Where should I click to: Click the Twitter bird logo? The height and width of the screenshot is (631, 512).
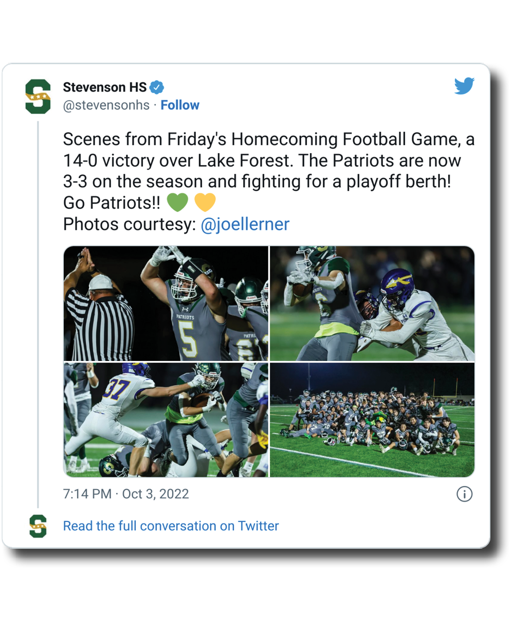click(464, 86)
